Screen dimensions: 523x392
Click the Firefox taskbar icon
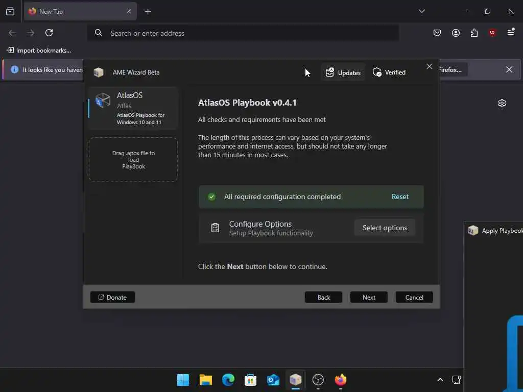click(341, 380)
